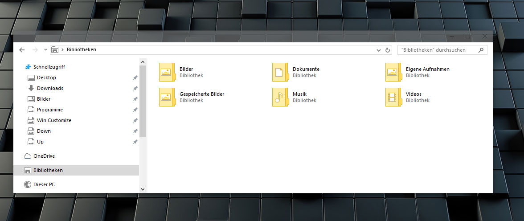Click the Downloads arrow icon in sidebar
524x221 pixels.
[31, 88]
